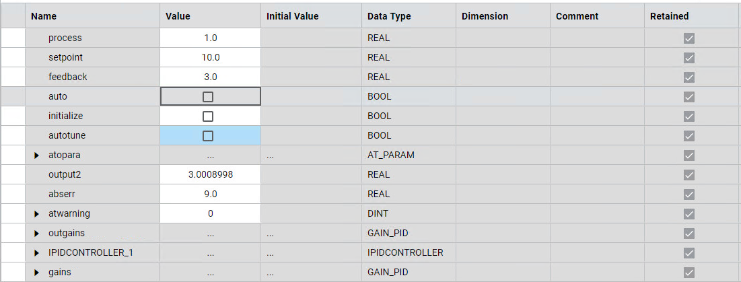Viewport: 741px width, 282px height.
Task: Click the Retained column header
Action: pos(669,16)
